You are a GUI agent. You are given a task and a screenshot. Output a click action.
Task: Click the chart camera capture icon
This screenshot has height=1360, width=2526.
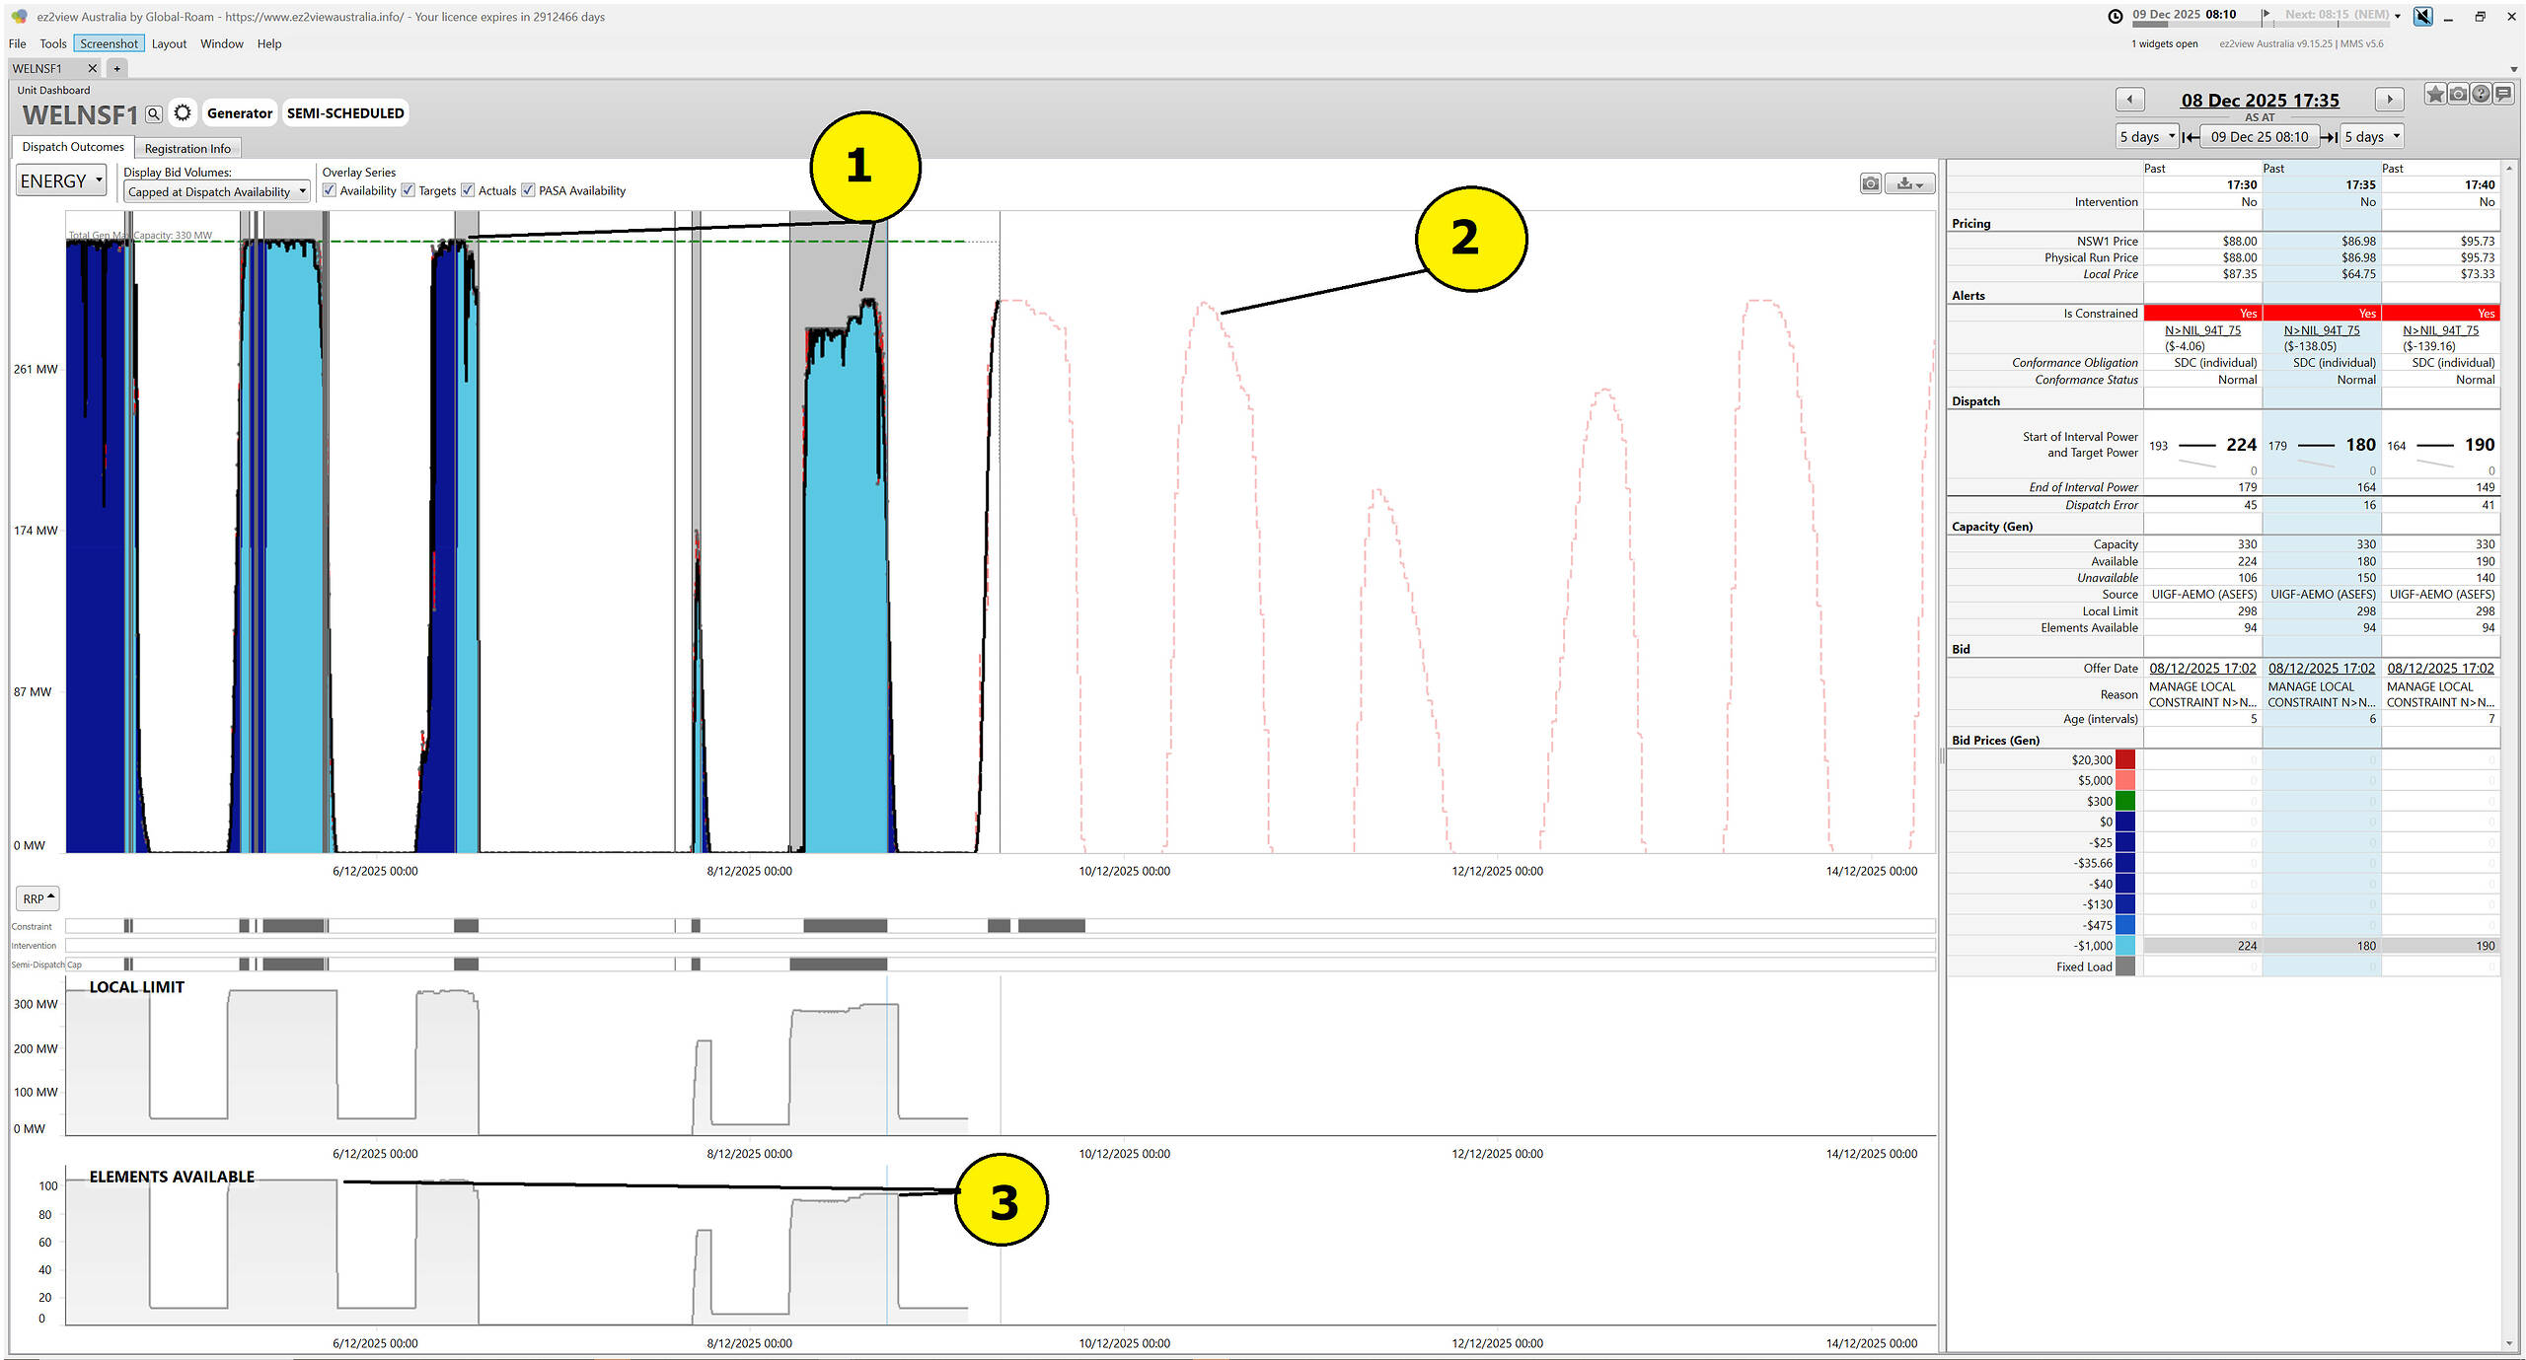pyautogui.click(x=1870, y=183)
